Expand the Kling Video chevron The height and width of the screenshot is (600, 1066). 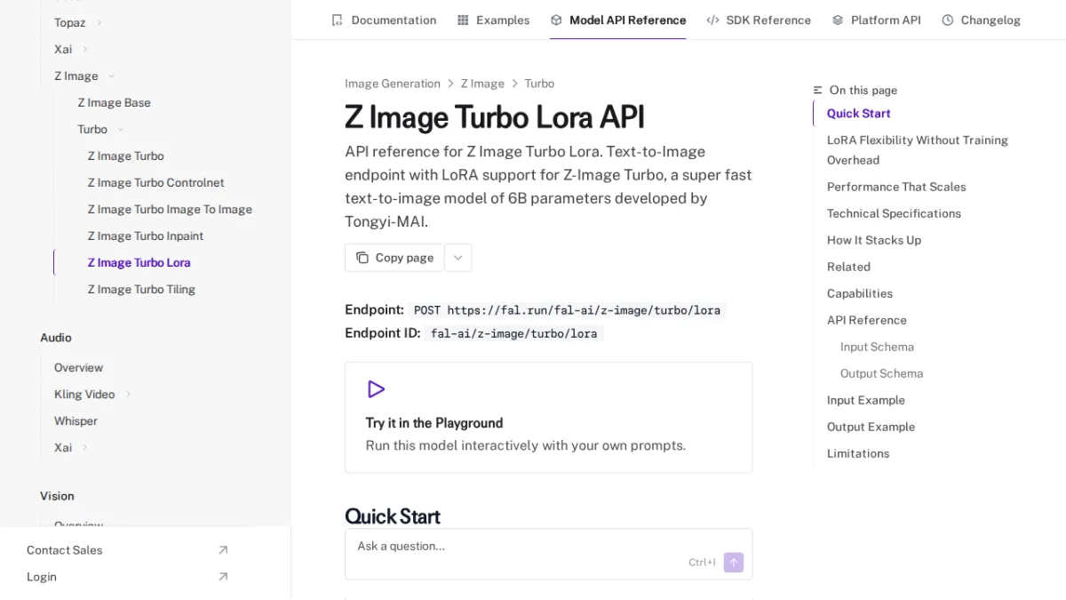click(x=128, y=394)
